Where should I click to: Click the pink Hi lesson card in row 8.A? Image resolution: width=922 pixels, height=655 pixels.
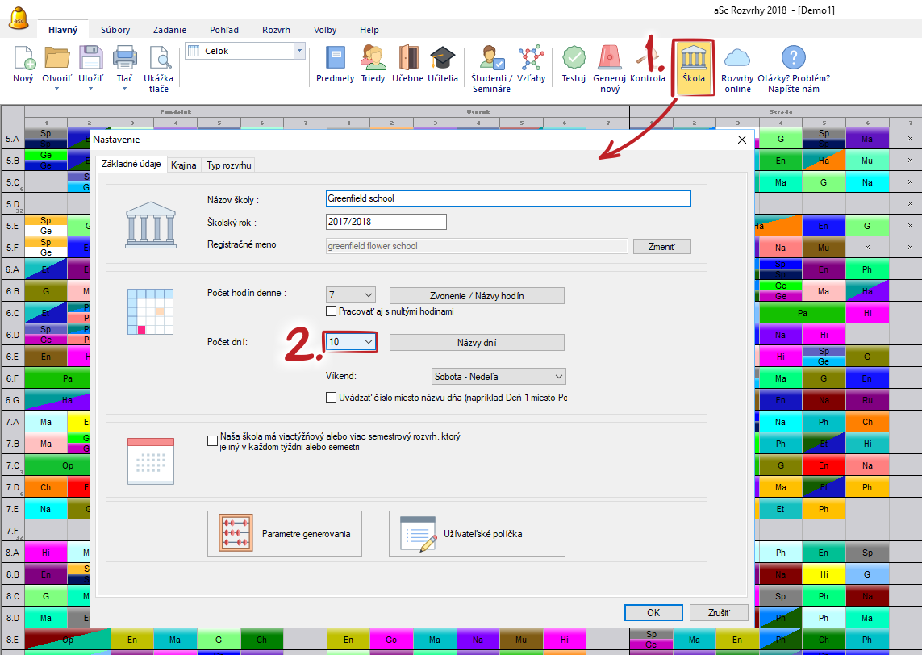tap(45, 553)
